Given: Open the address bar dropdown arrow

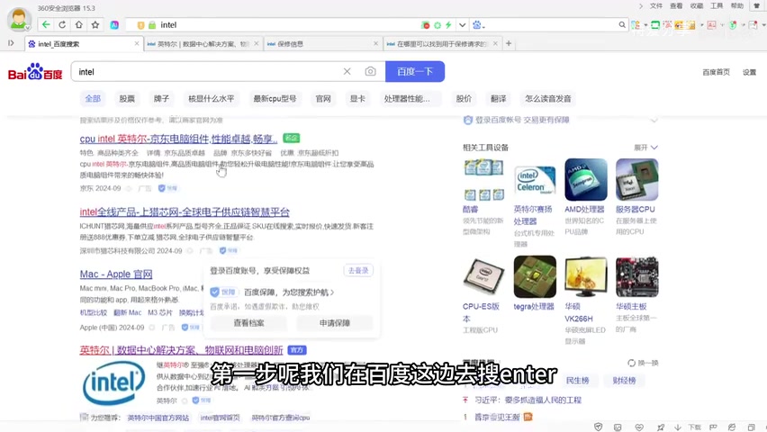Looking at the screenshot, I should 462,25.
